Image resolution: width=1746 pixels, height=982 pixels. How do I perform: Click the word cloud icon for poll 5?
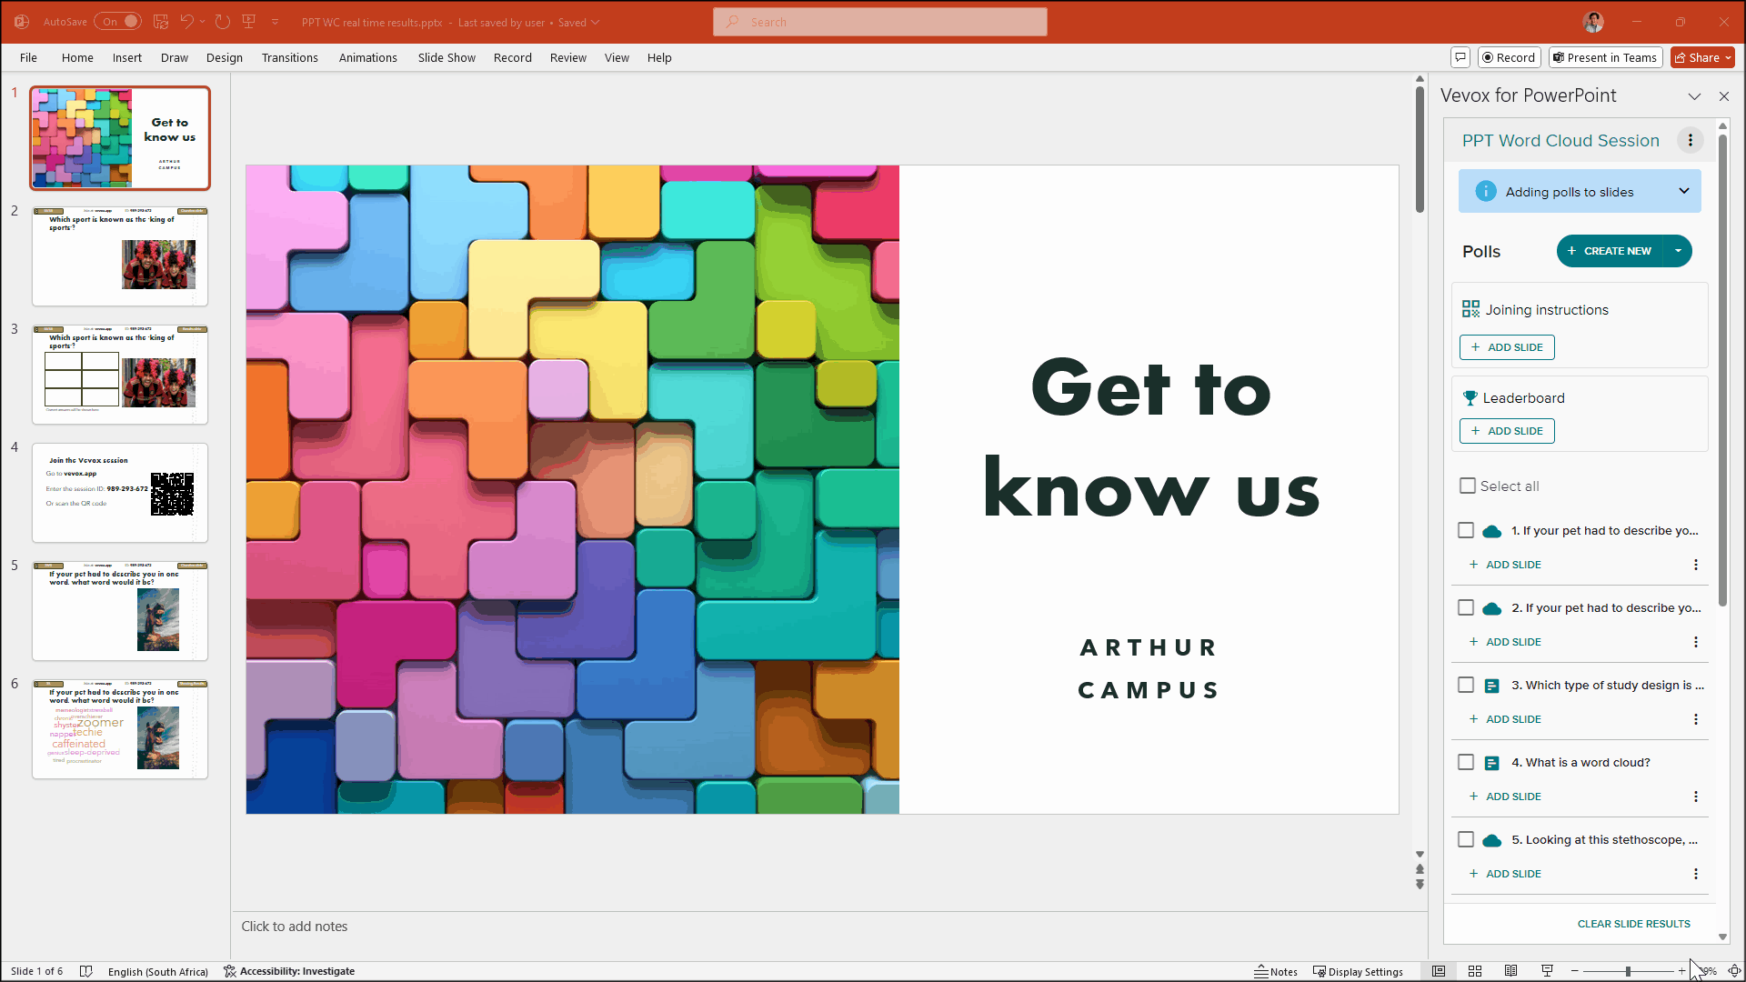pyautogui.click(x=1491, y=840)
